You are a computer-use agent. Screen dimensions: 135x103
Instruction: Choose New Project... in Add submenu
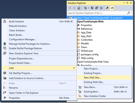click(x=104, y=69)
